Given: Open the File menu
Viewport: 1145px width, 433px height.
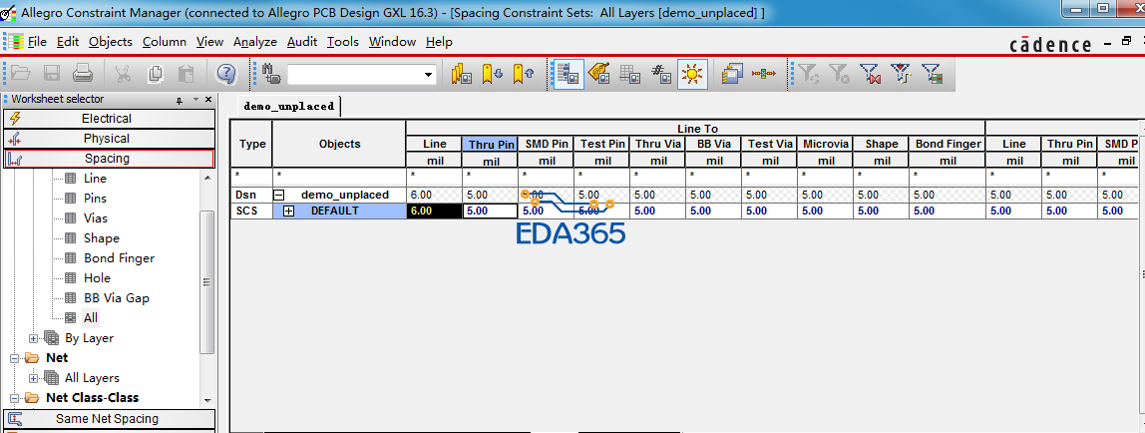Looking at the screenshot, I should pos(37,42).
